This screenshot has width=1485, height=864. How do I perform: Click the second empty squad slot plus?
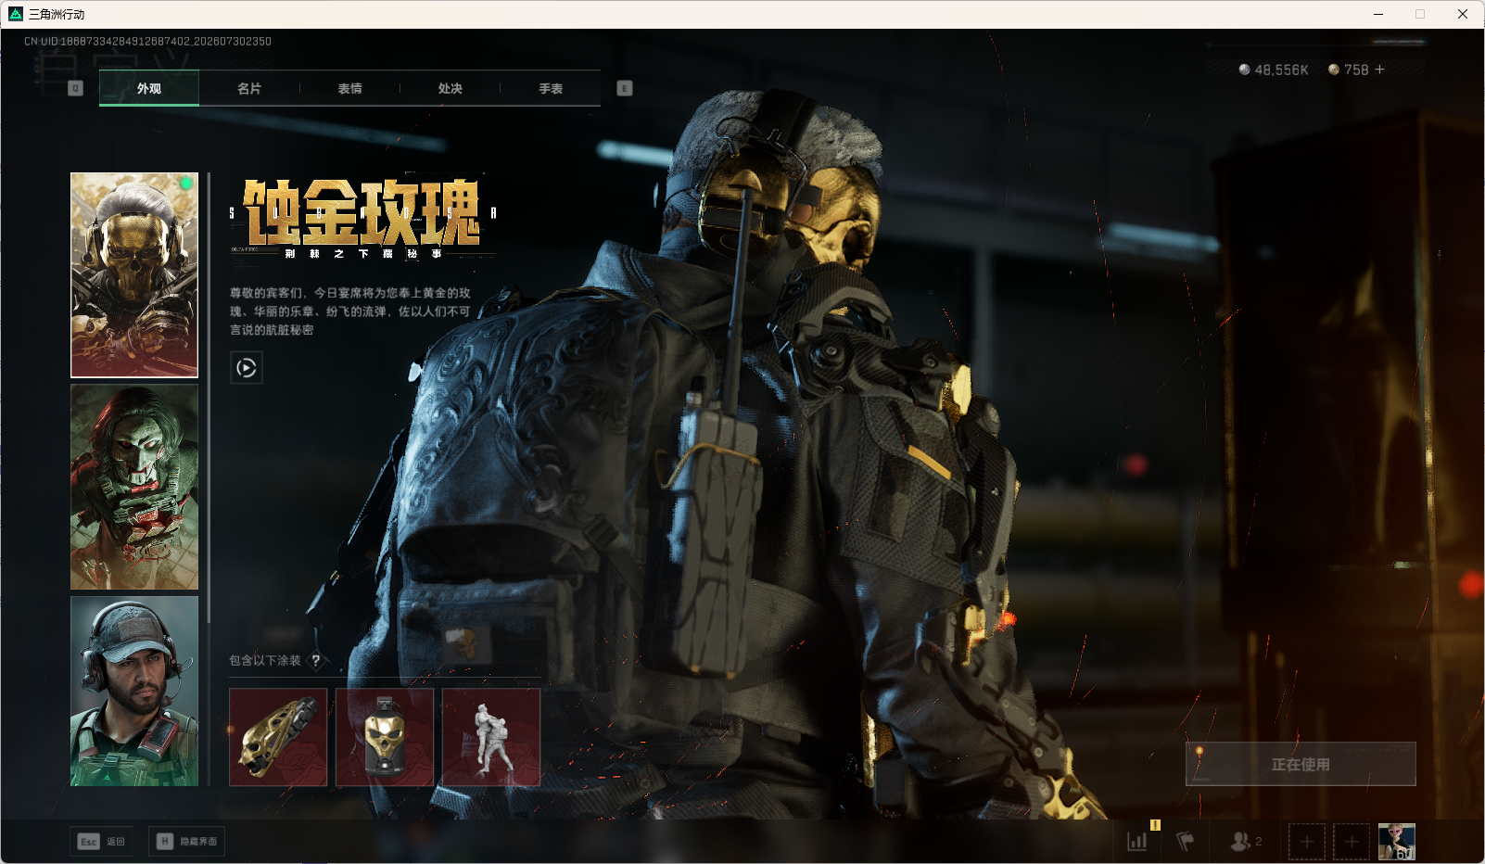pyautogui.click(x=1352, y=842)
